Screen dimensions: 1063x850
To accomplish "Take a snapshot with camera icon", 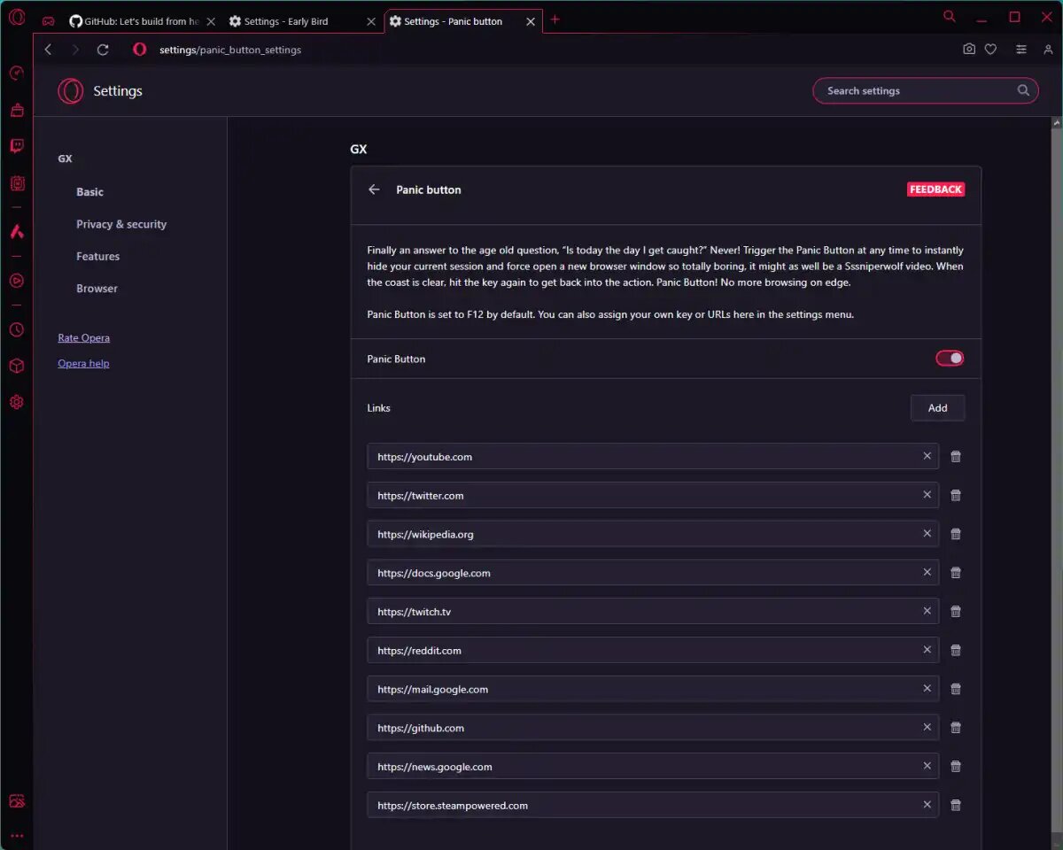I will 969,50.
